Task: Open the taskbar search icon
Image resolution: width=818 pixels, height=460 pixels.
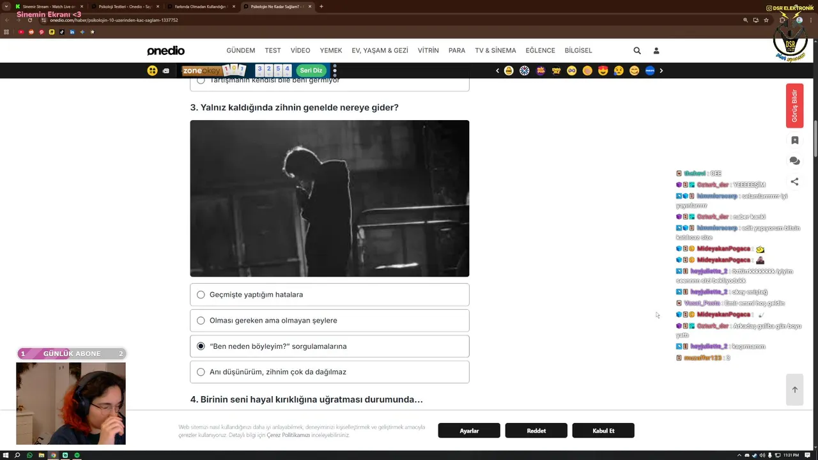Action: [18, 455]
